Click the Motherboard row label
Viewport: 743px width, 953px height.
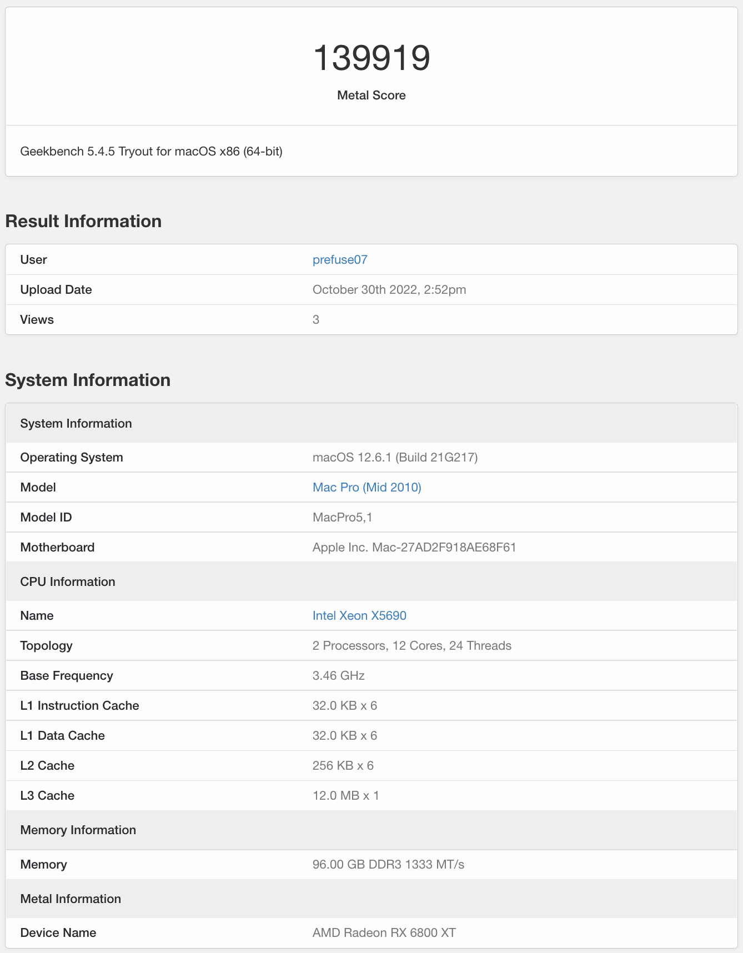pyautogui.click(x=57, y=547)
